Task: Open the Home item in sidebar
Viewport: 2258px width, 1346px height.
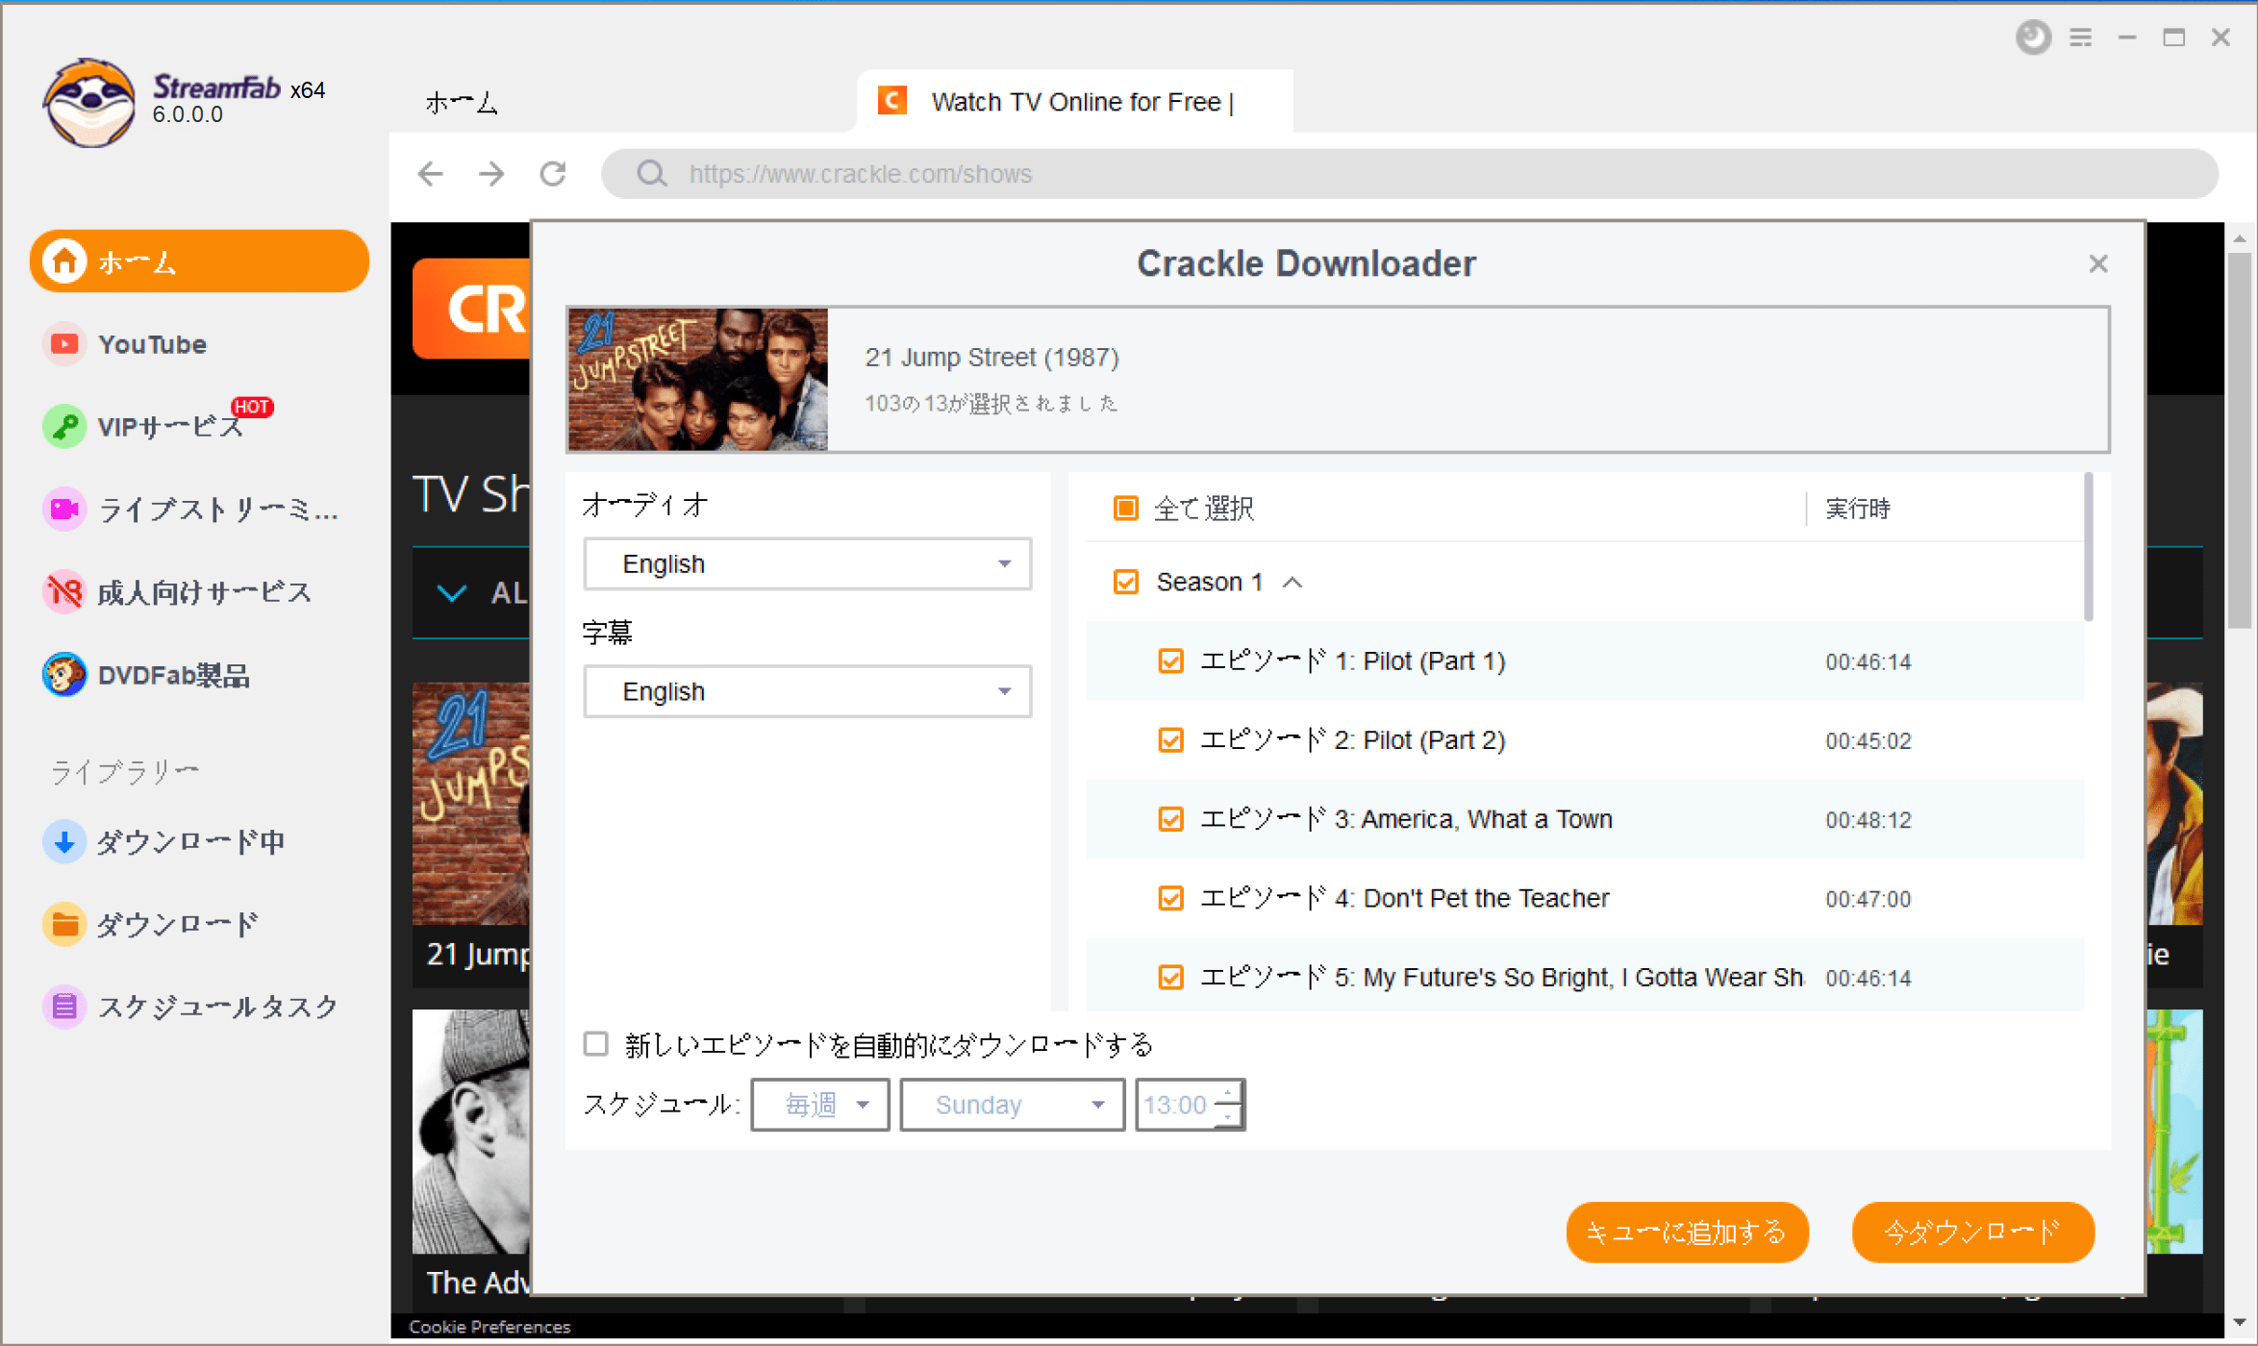Action: [199, 261]
